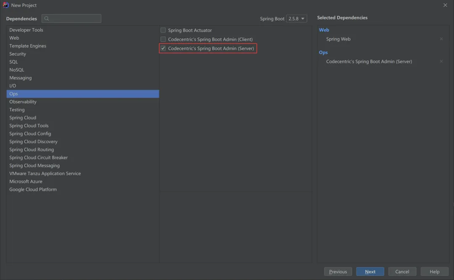Select the Observability category
The image size is (454, 280).
pos(23,101)
